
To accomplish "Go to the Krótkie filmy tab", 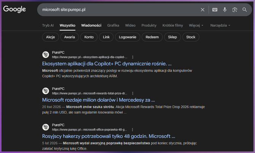I will click(x=172, y=25).
